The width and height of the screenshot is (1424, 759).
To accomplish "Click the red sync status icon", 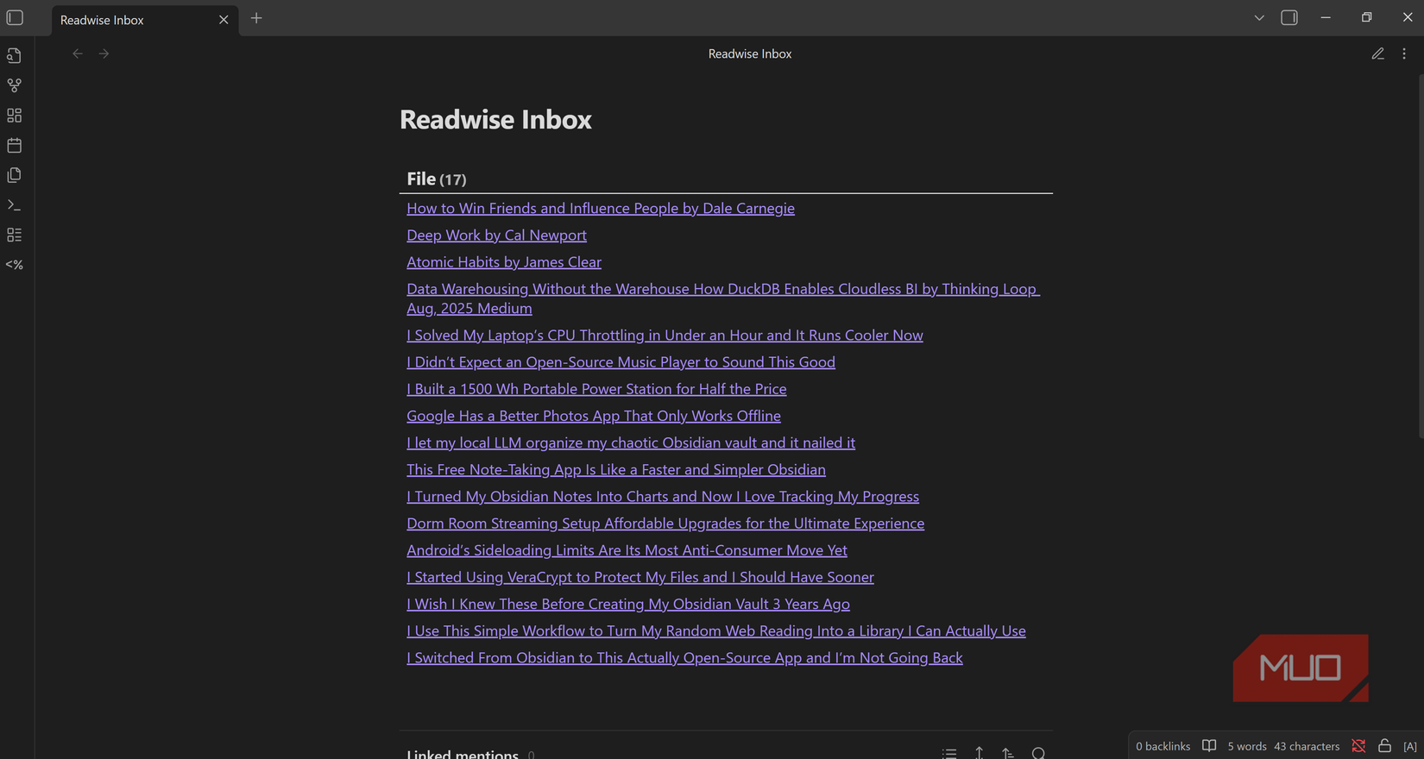I will pos(1358,746).
